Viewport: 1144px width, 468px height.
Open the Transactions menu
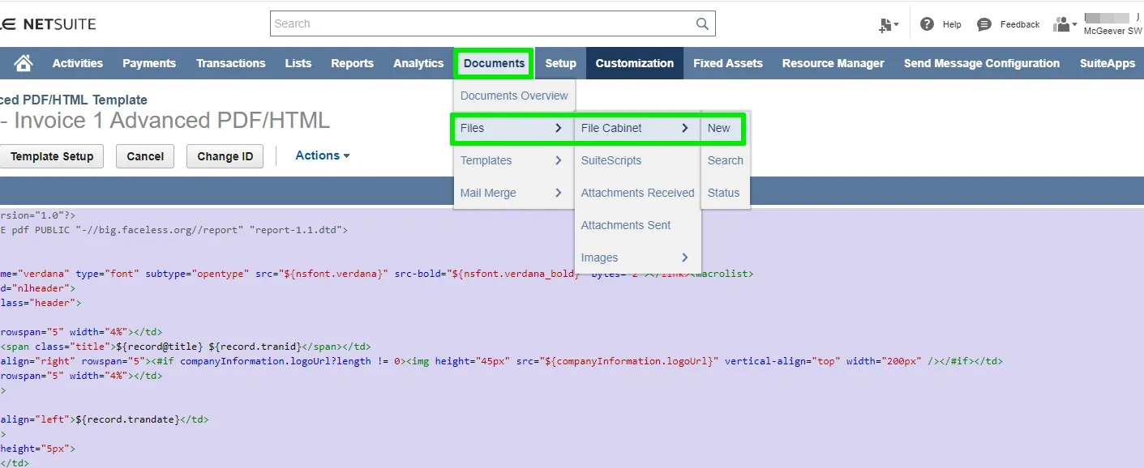click(x=231, y=63)
